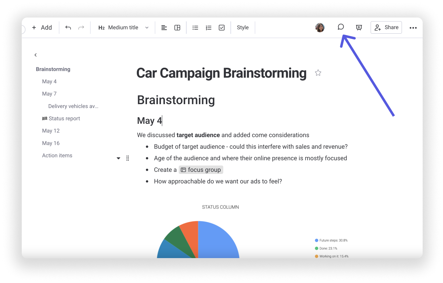Viewport: 443px width, 283px height.
Task: Click the Share button
Action: (386, 27)
